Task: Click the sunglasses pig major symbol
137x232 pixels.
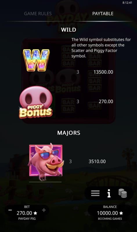Action: (46, 162)
